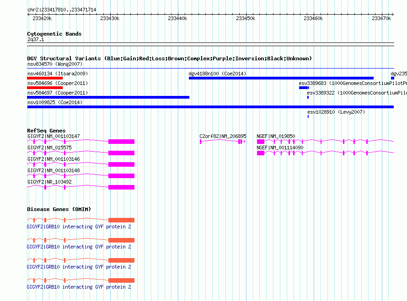Click the nsv584696 (Cooper2011) red loss bar
The width and height of the screenshot is (407, 301).
(45, 88)
